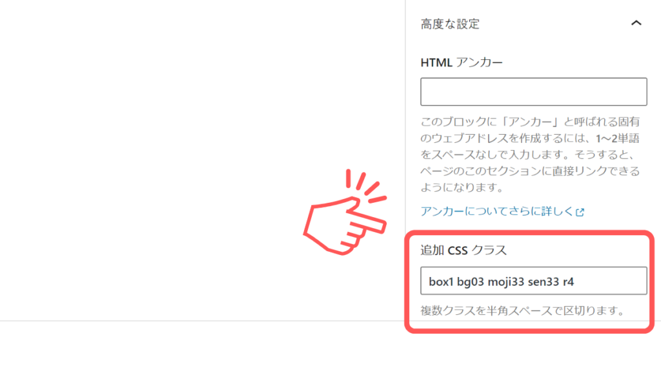Click the anchor description paragraph starting このブロックに
This screenshot has height=371, width=661.
click(530, 155)
